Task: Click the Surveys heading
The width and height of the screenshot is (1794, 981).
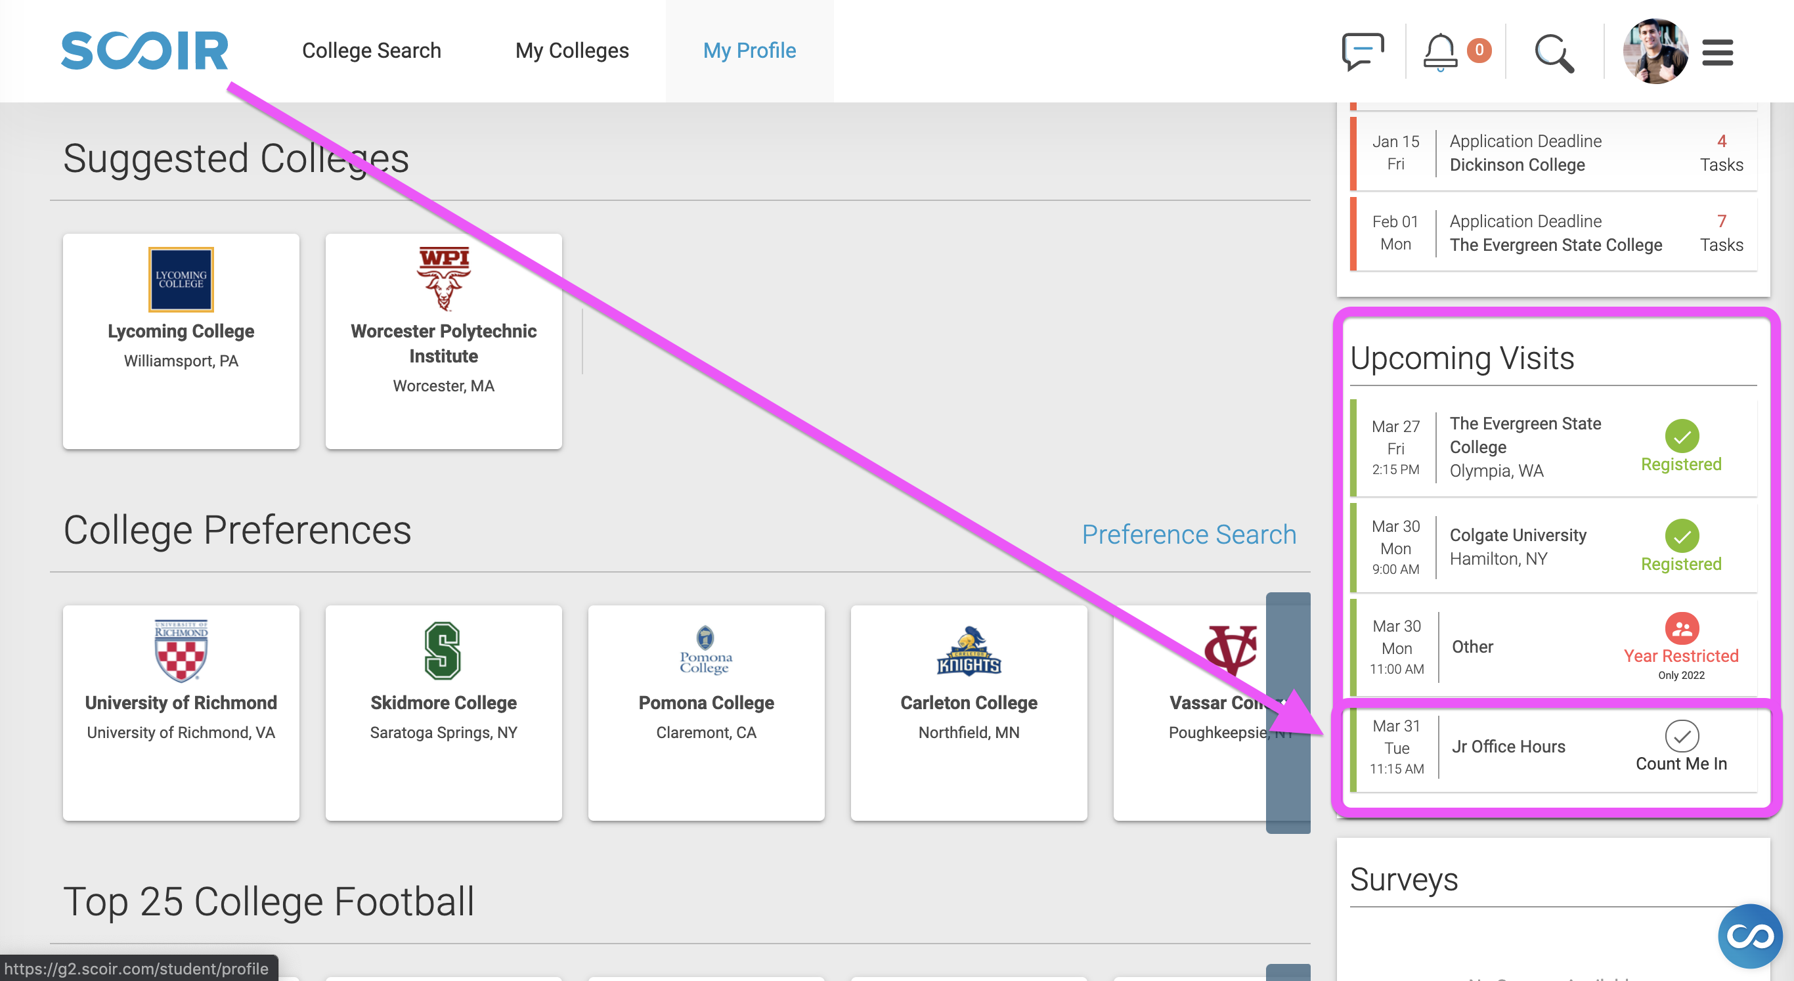Action: point(1403,879)
